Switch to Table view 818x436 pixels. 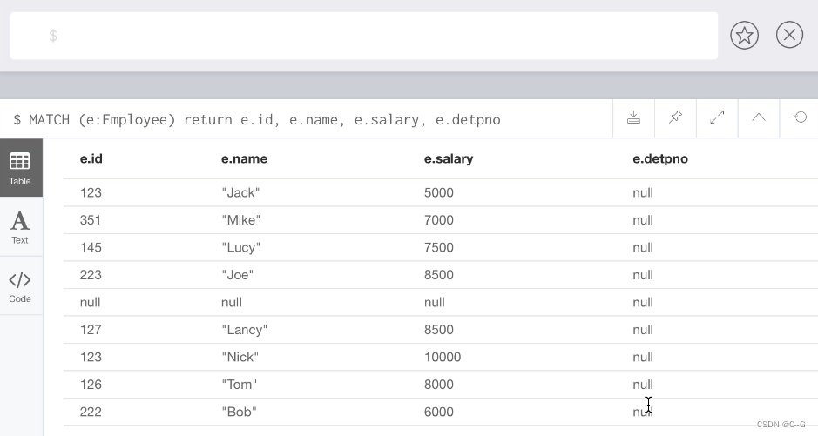[x=20, y=167]
